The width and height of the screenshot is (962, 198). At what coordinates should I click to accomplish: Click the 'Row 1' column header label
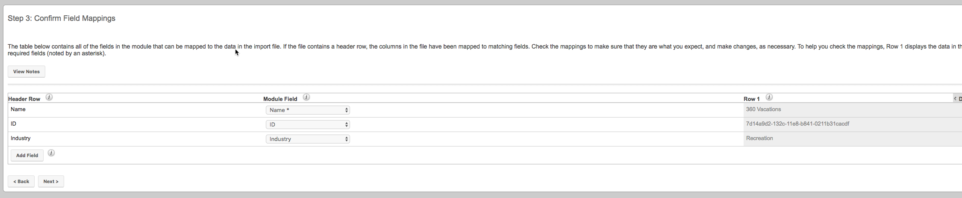(752, 99)
